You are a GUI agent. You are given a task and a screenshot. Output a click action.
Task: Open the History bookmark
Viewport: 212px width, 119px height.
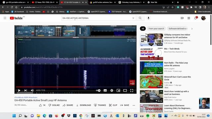point(60,12)
